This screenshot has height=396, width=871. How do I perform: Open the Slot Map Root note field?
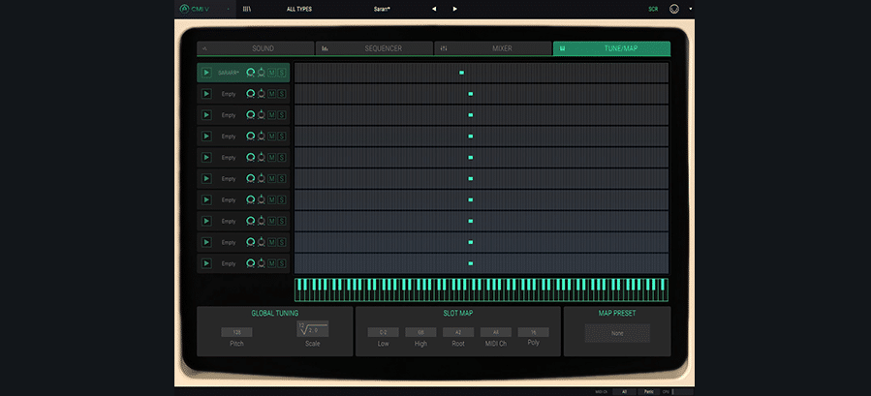(458, 332)
